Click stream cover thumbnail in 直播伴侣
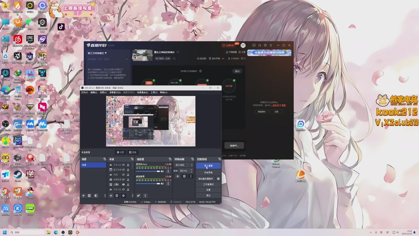This screenshot has width=419, height=236. pos(142,56)
